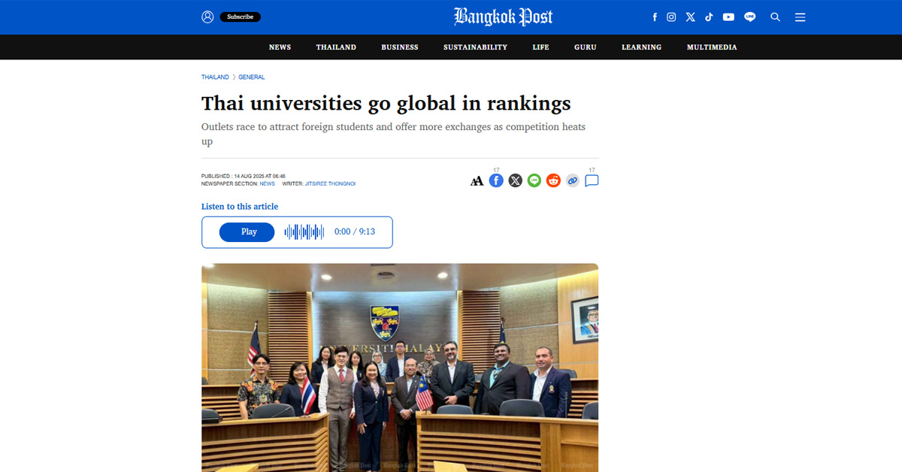Click the Subscribe button

[x=240, y=17]
